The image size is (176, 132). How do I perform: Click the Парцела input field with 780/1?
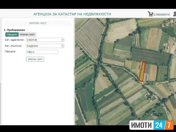coord(42,52)
